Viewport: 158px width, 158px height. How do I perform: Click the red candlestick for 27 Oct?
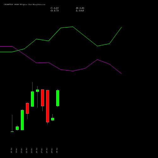[43, 98]
